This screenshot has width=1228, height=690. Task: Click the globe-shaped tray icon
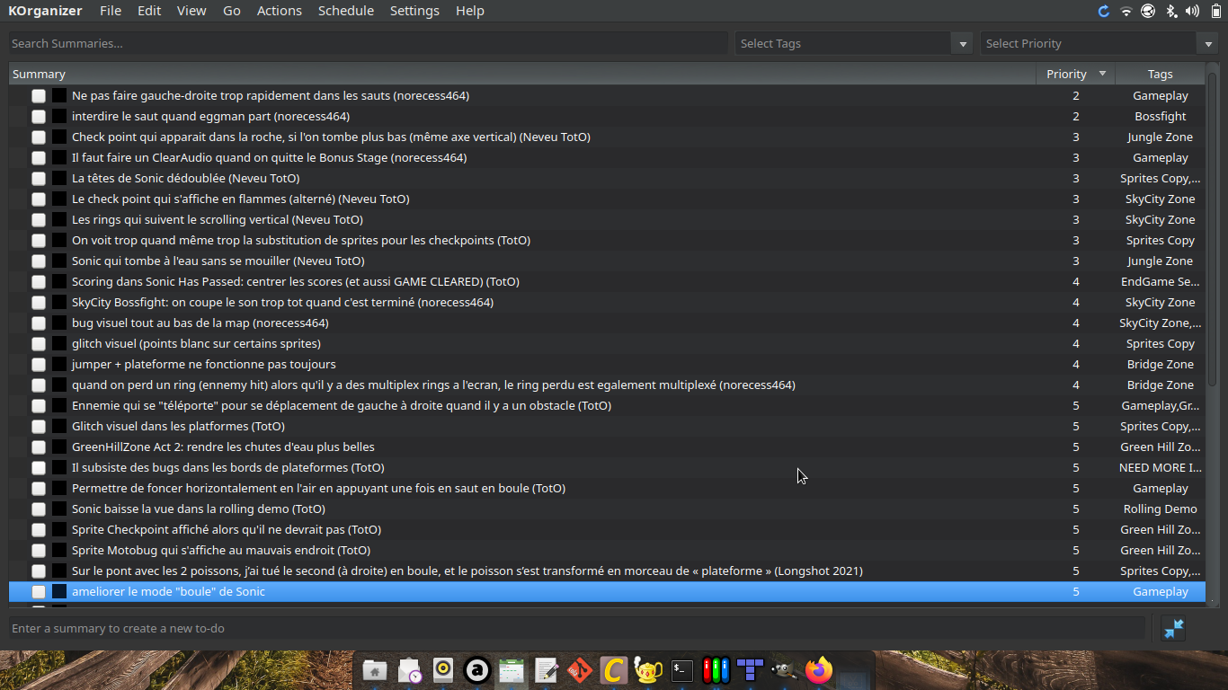point(1148,11)
